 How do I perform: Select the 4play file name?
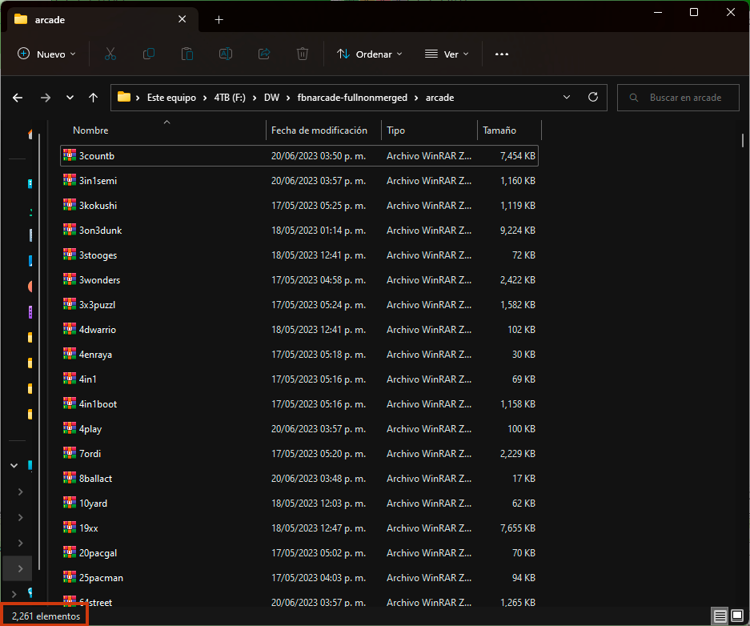coord(90,429)
